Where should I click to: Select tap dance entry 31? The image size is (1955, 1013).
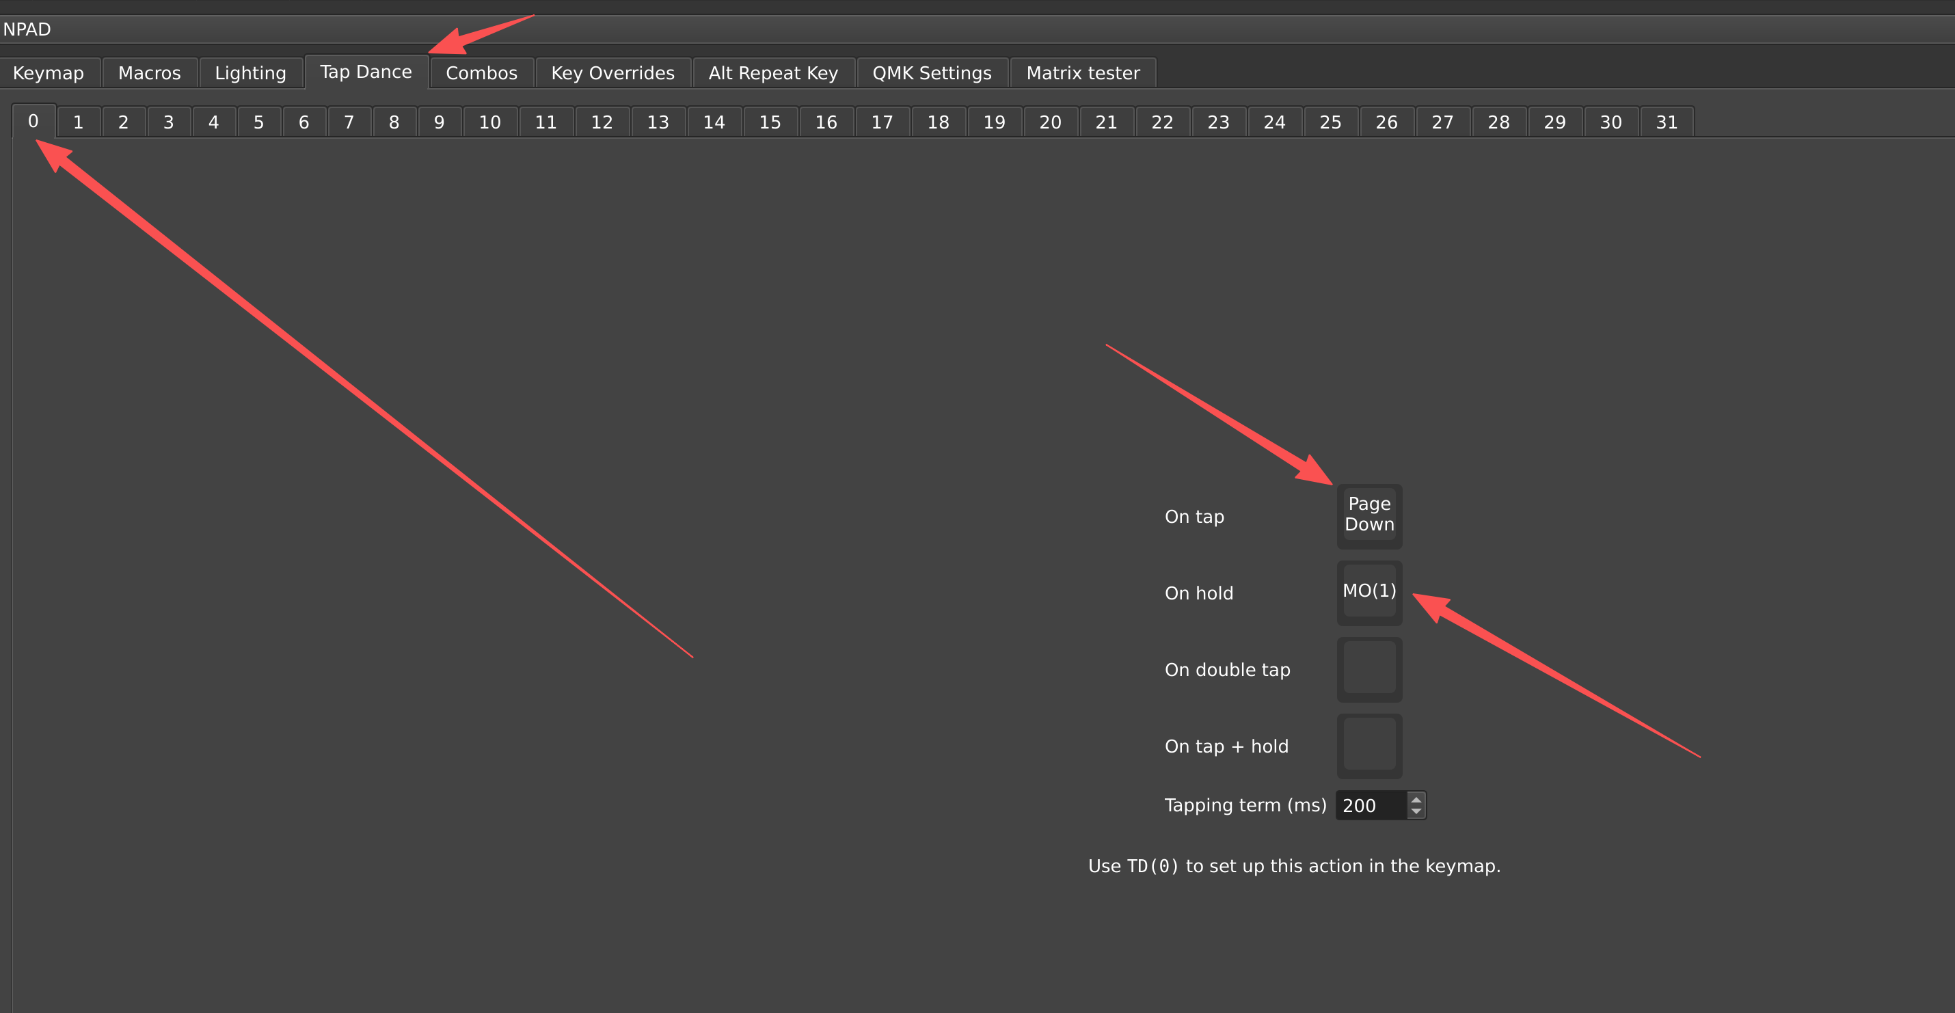[1666, 122]
